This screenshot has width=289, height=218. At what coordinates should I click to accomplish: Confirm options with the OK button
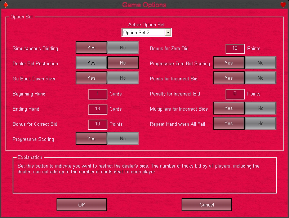tap(82, 205)
